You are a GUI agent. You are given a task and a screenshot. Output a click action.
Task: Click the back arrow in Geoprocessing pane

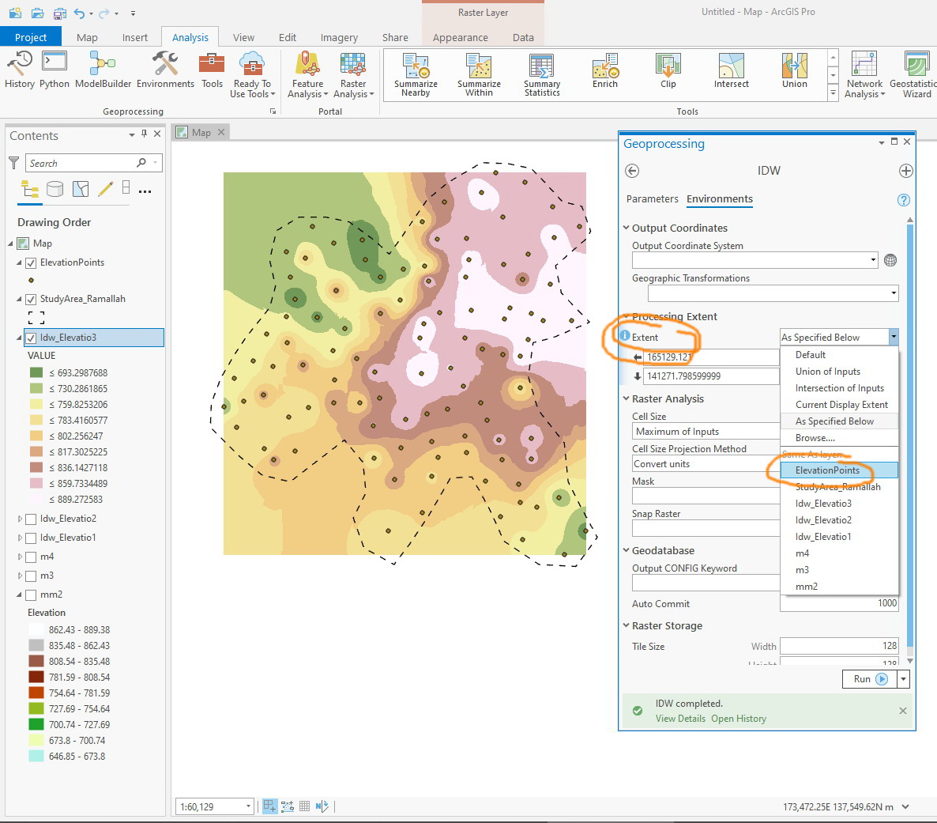(x=631, y=171)
